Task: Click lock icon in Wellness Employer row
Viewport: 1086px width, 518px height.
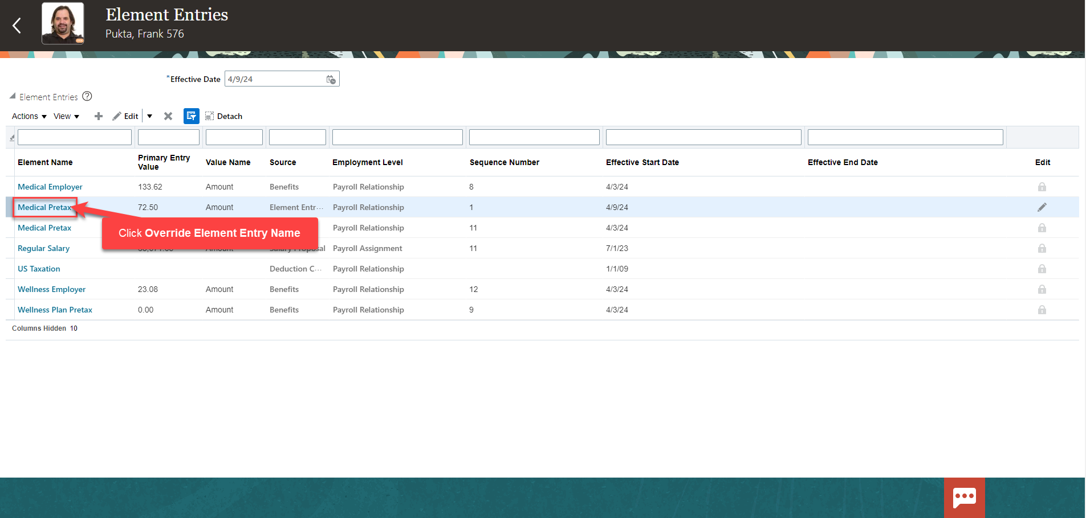Action: 1042,289
